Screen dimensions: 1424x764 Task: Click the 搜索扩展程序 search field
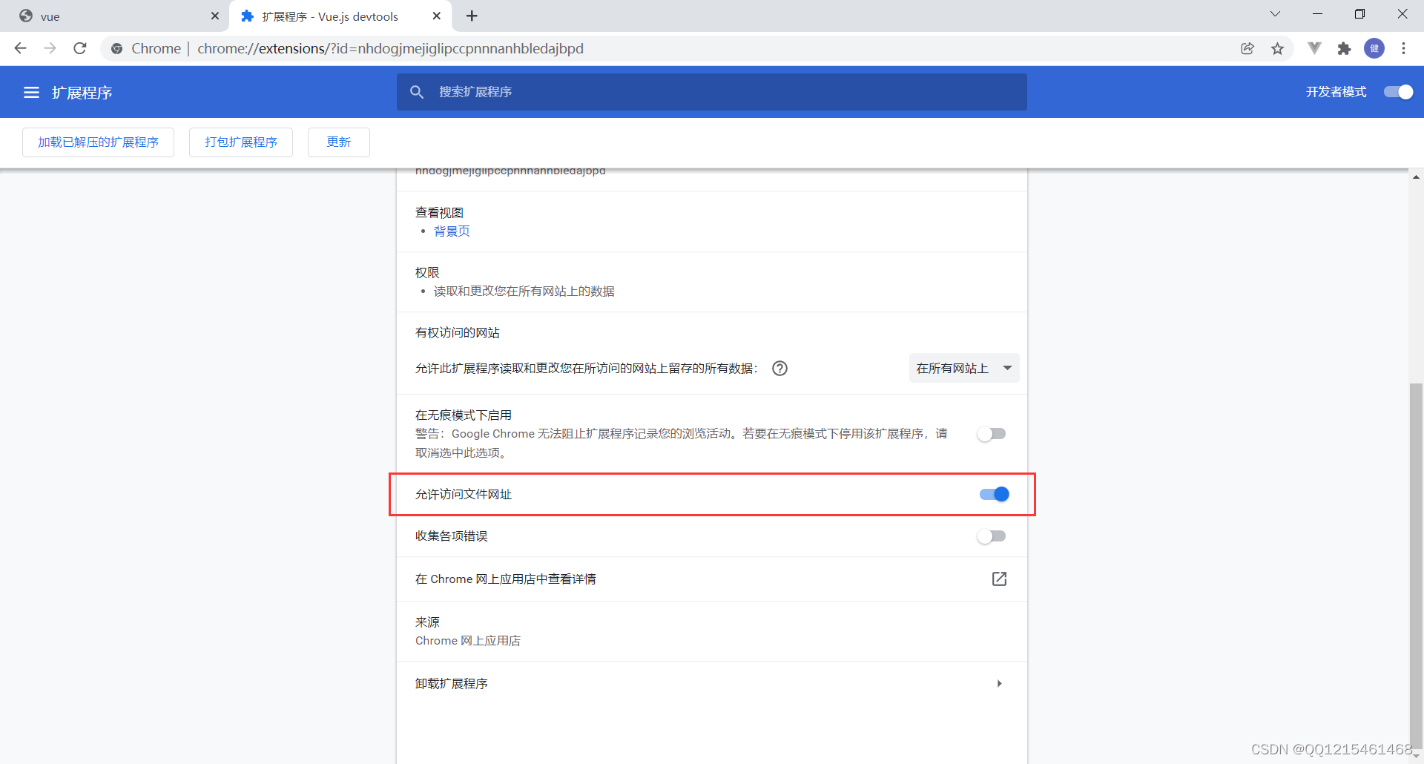[x=711, y=92]
